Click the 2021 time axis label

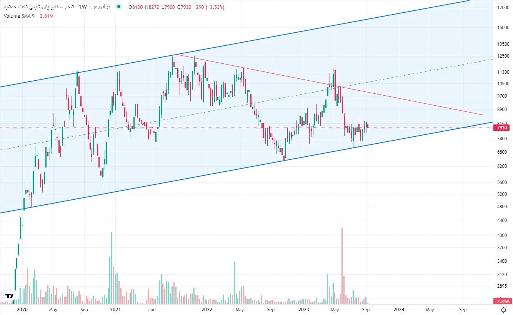115,310
